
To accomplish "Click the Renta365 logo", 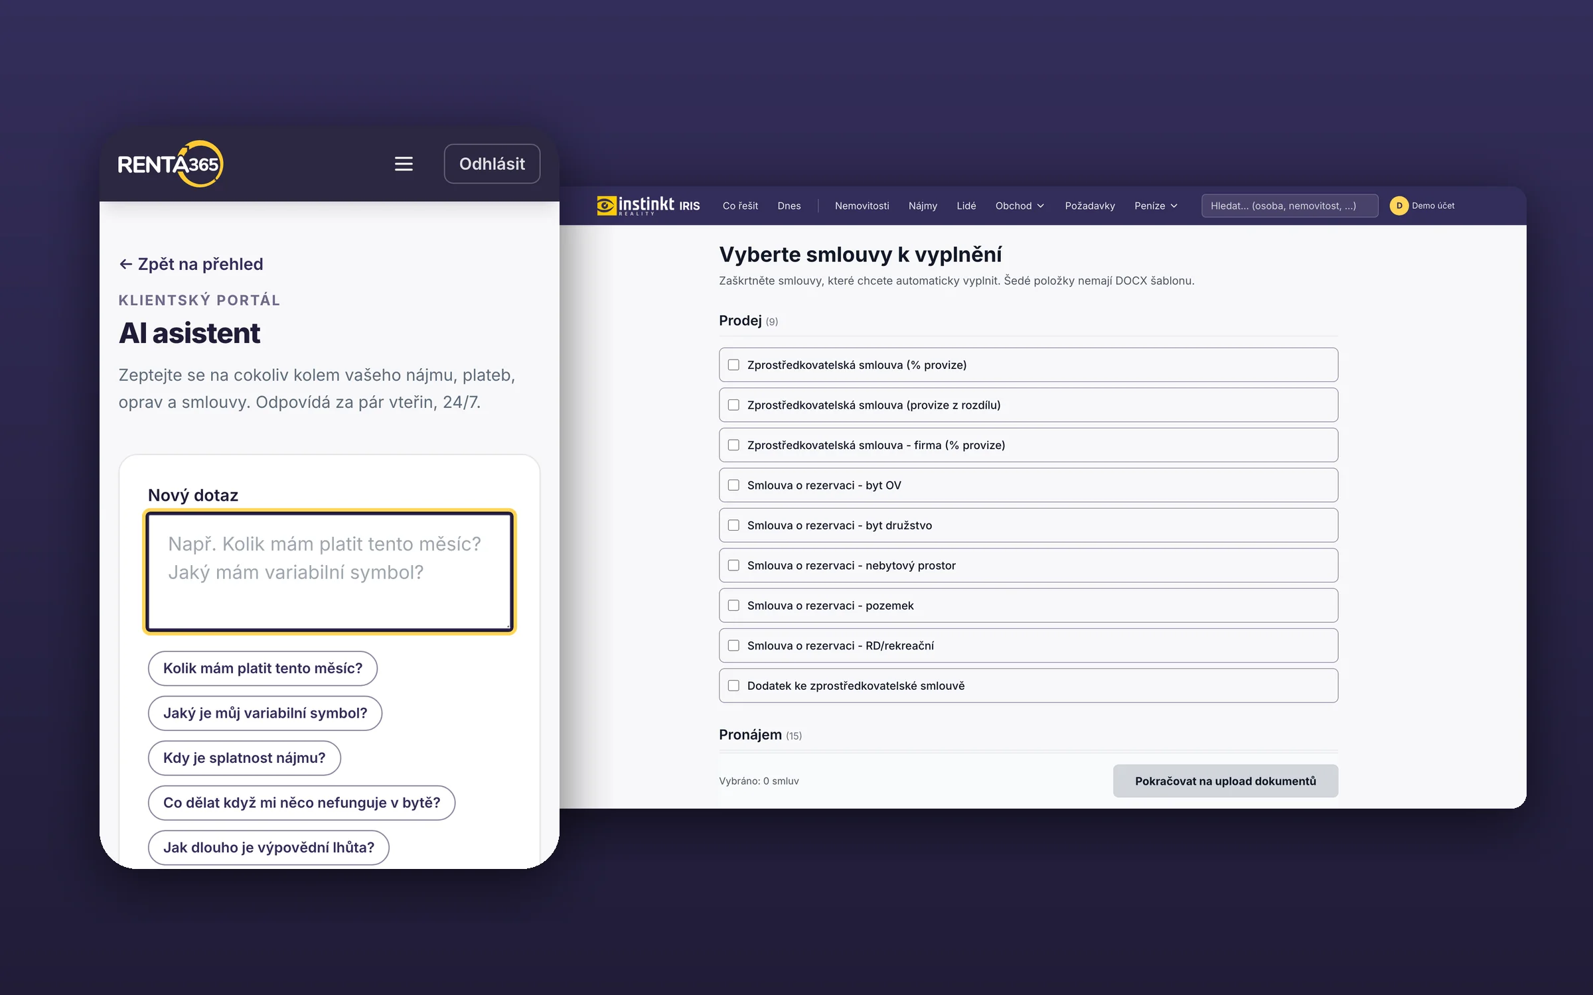I will click(170, 164).
